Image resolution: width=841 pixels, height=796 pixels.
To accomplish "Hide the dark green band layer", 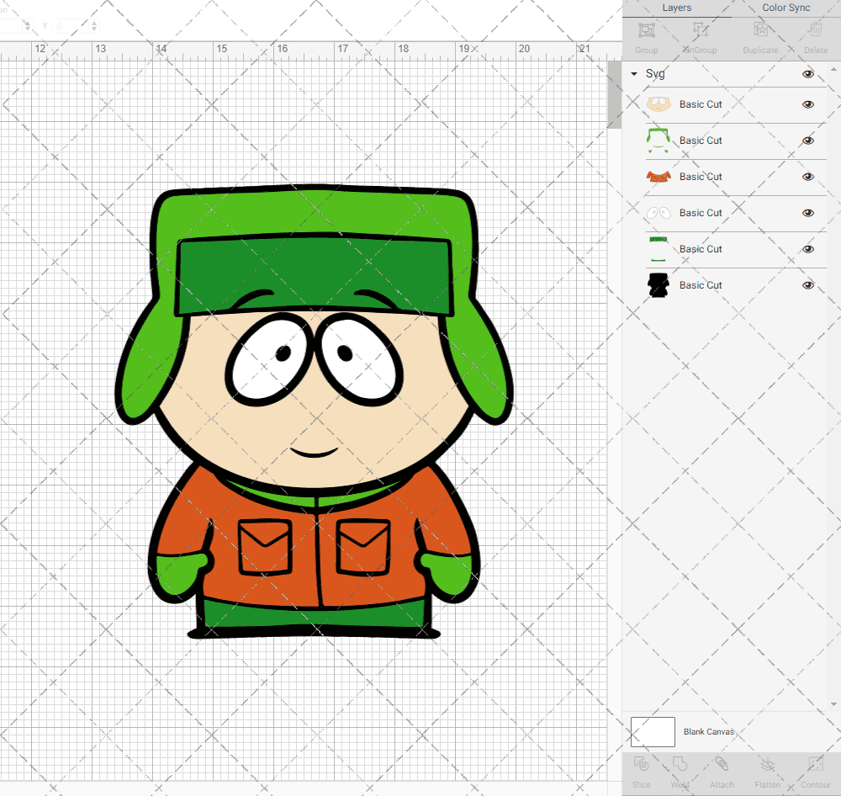I will point(807,249).
